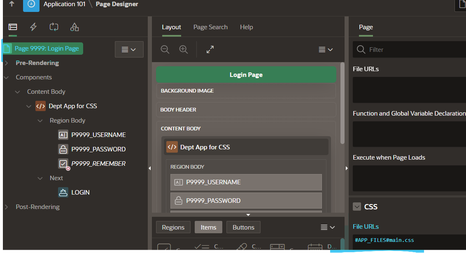This screenshot has height=253, width=466.
Task: Click the property Filter search field
Action: click(x=412, y=49)
